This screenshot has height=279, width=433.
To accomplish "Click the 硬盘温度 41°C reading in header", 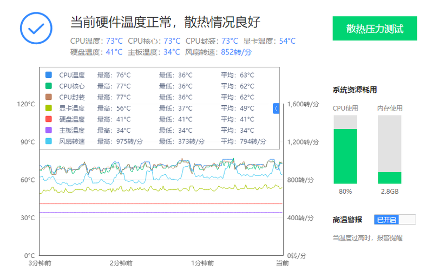I will [96, 52].
